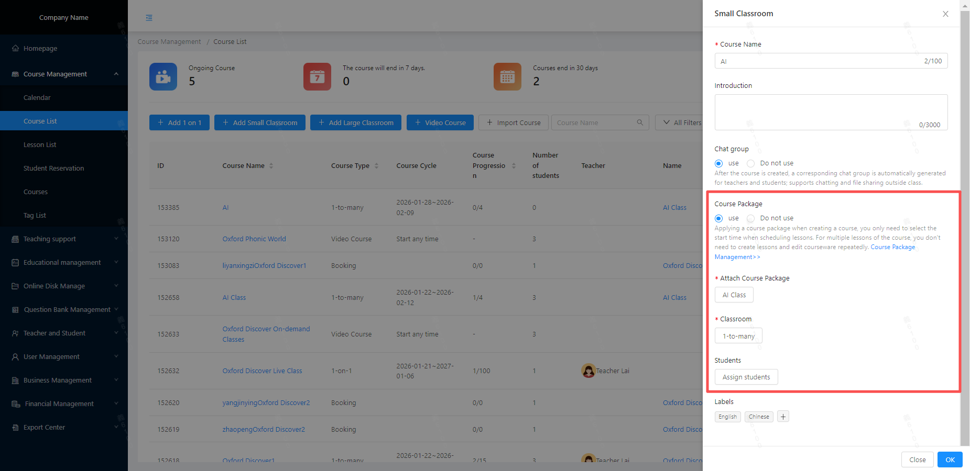
Task: Select 'Do not use' for Chat group
Action: click(x=751, y=163)
